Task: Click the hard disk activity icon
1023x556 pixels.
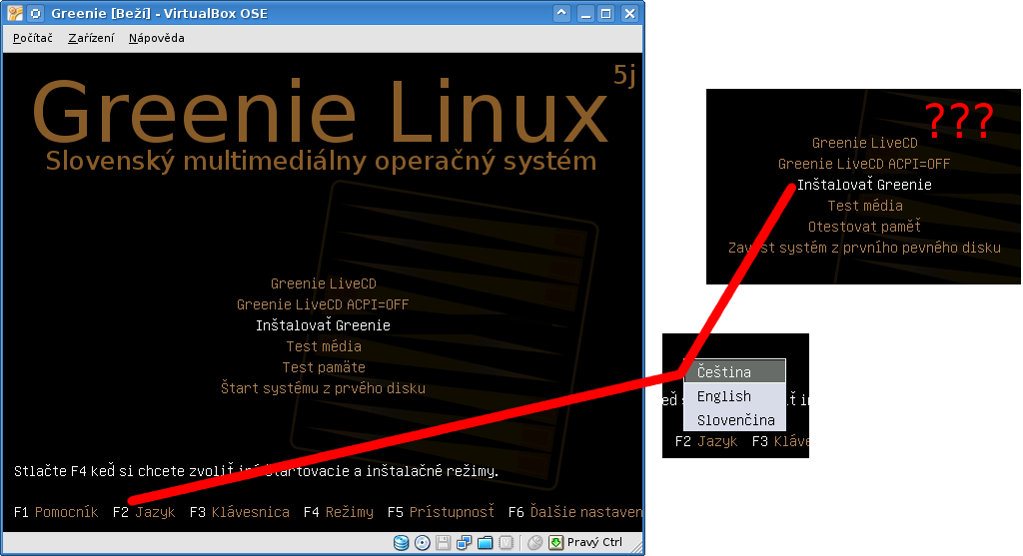Action: coord(402,542)
